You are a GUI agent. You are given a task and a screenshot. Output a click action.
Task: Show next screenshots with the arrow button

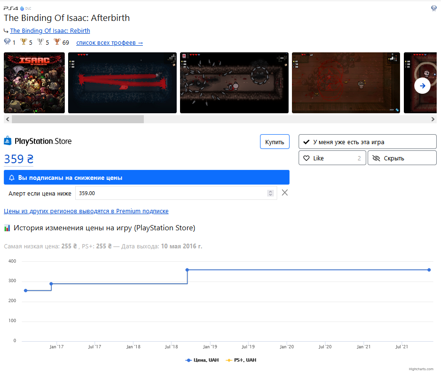pos(422,86)
